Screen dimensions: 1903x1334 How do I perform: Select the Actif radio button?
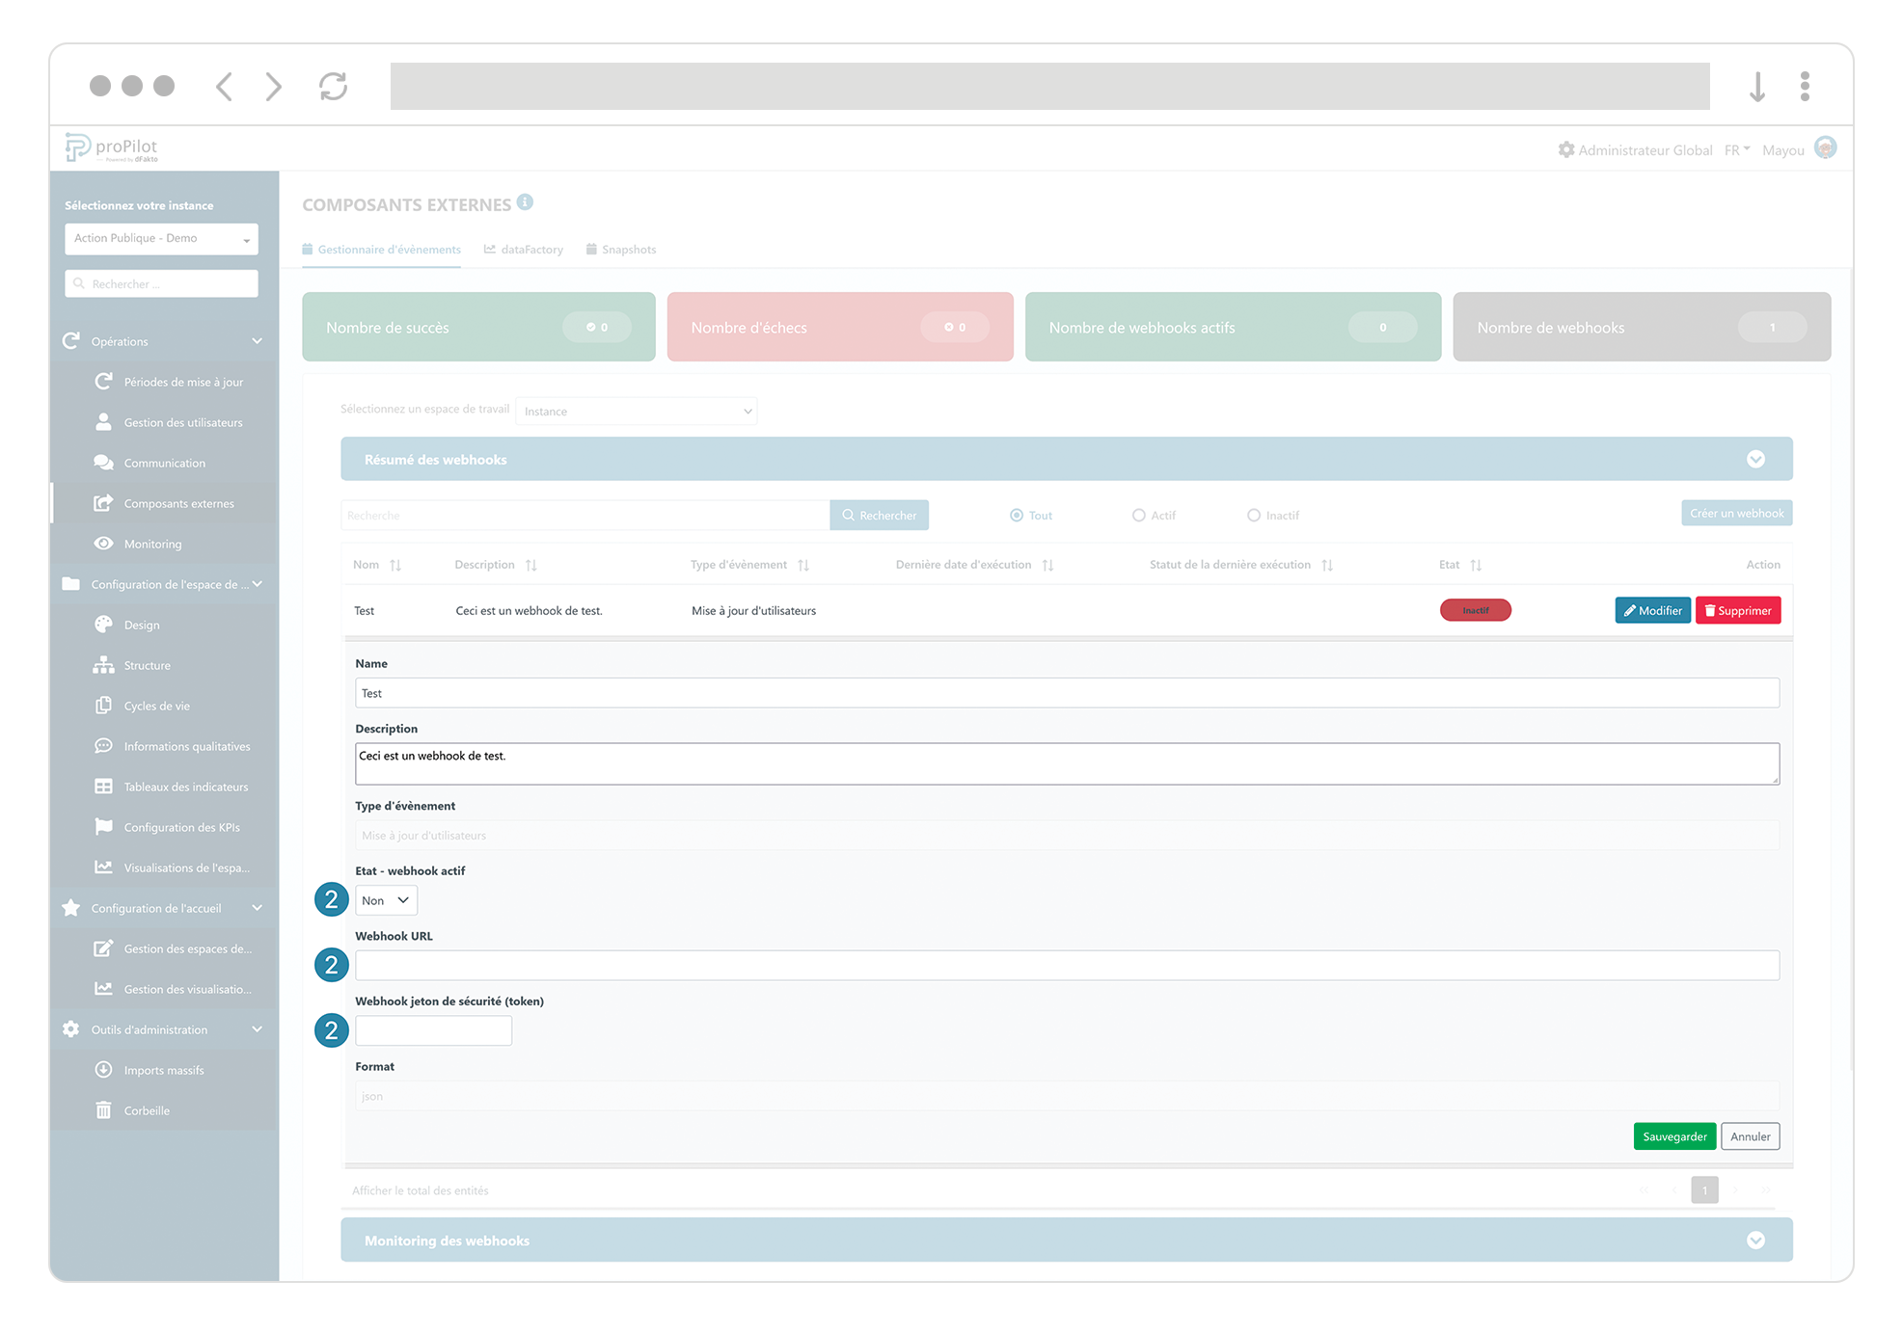tap(1138, 515)
